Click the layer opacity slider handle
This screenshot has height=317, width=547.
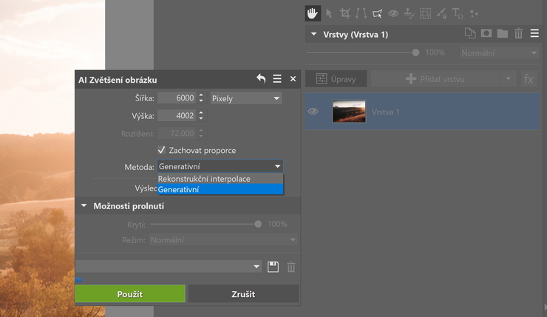tap(415, 53)
